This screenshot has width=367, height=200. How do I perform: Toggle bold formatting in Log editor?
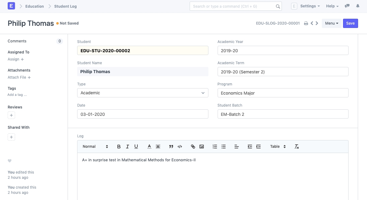pos(119,147)
